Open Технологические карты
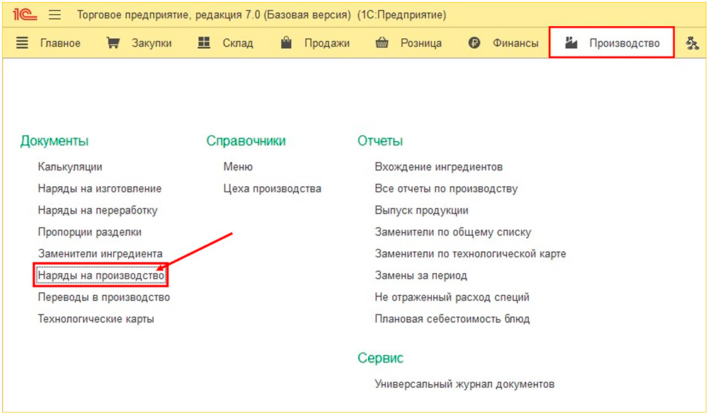The width and height of the screenshot is (708, 414). 96,318
